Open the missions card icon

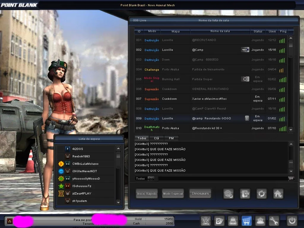(219, 221)
